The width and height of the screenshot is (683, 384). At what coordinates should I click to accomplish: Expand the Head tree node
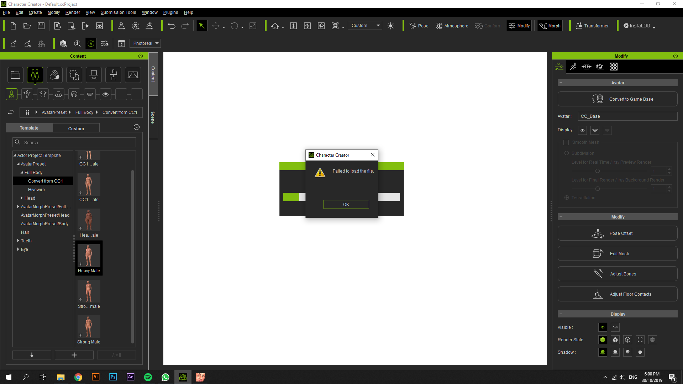coord(22,198)
